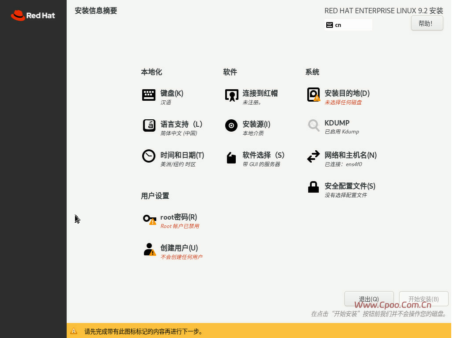
Task: Click the 本地化 section heading
Action: point(151,72)
